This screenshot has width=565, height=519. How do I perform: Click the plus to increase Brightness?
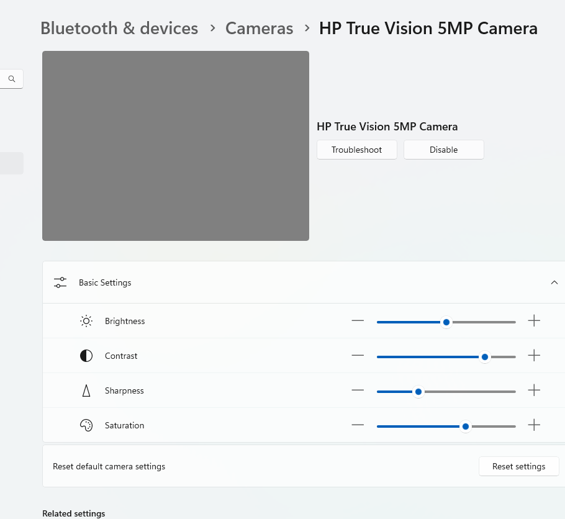tap(534, 320)
